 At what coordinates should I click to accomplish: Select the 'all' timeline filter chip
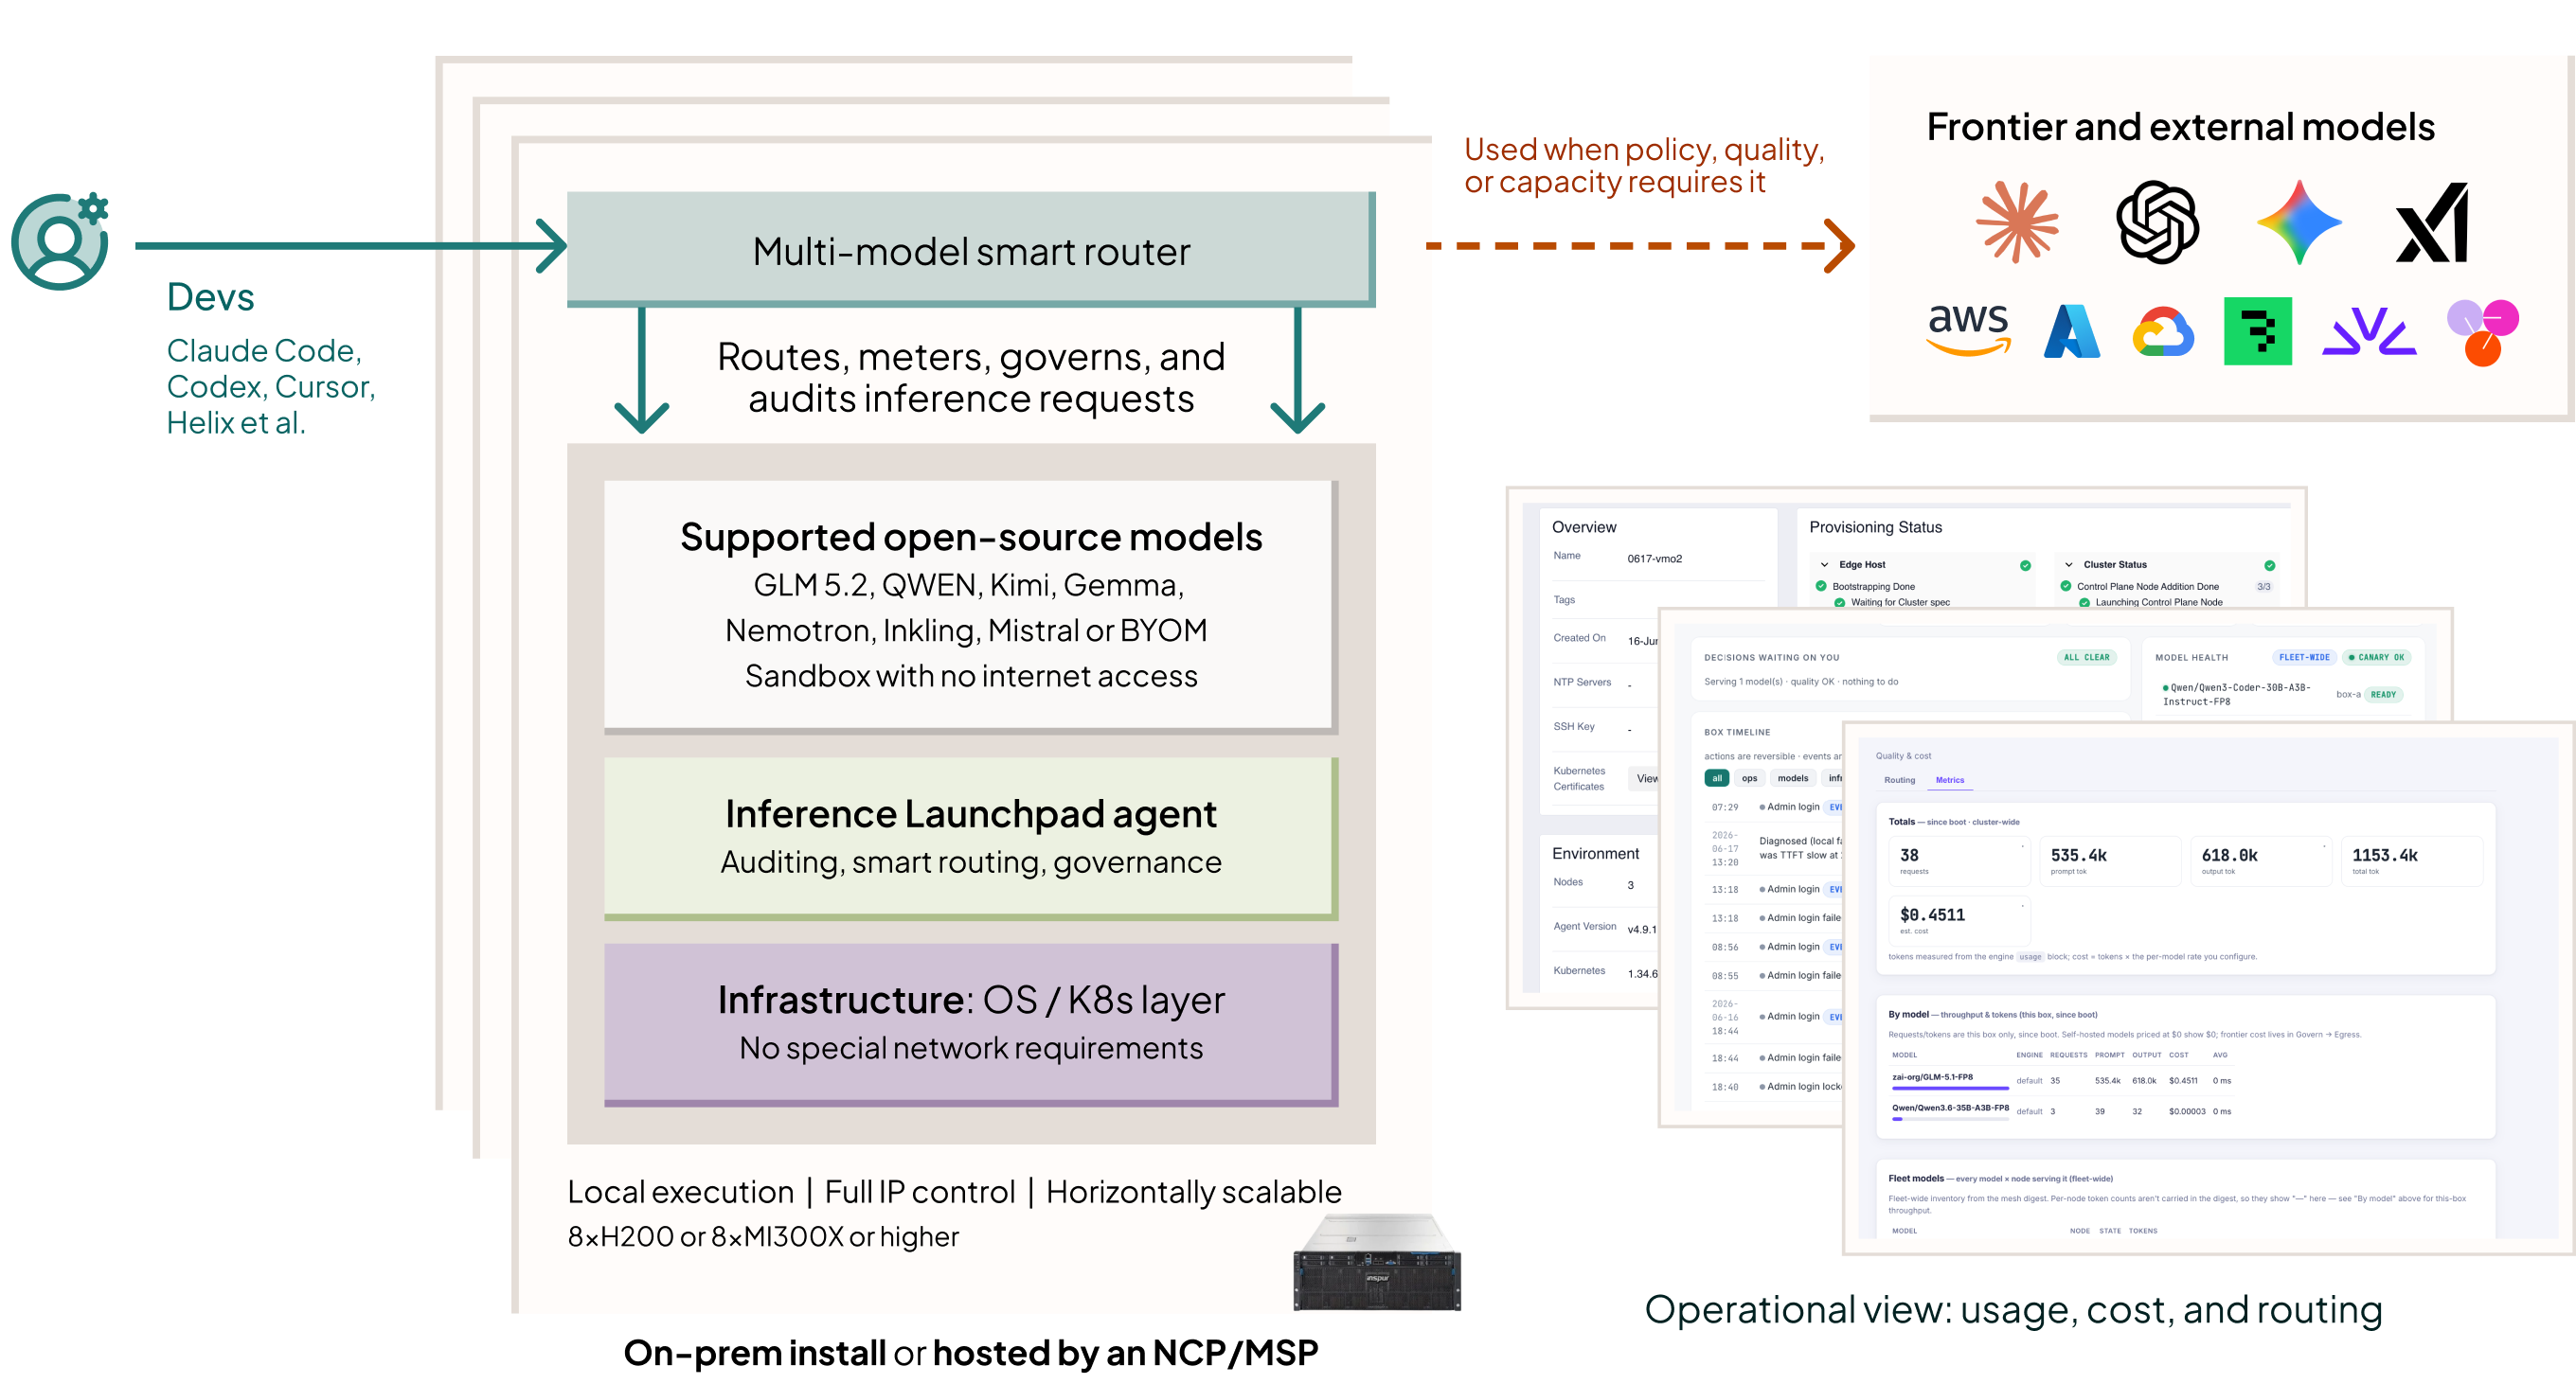pos(1716,778)
